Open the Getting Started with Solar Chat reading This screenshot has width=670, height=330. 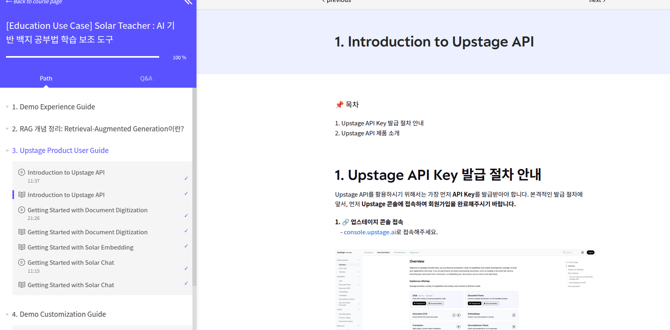tap(71, 285)
